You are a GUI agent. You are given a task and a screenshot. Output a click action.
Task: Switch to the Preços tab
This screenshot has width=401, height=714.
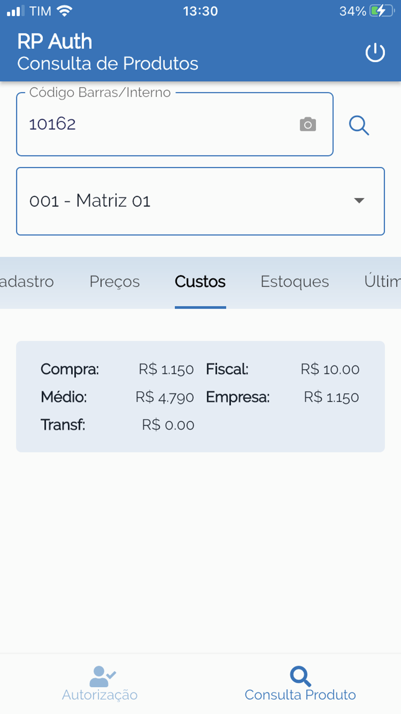click(115, 282)
